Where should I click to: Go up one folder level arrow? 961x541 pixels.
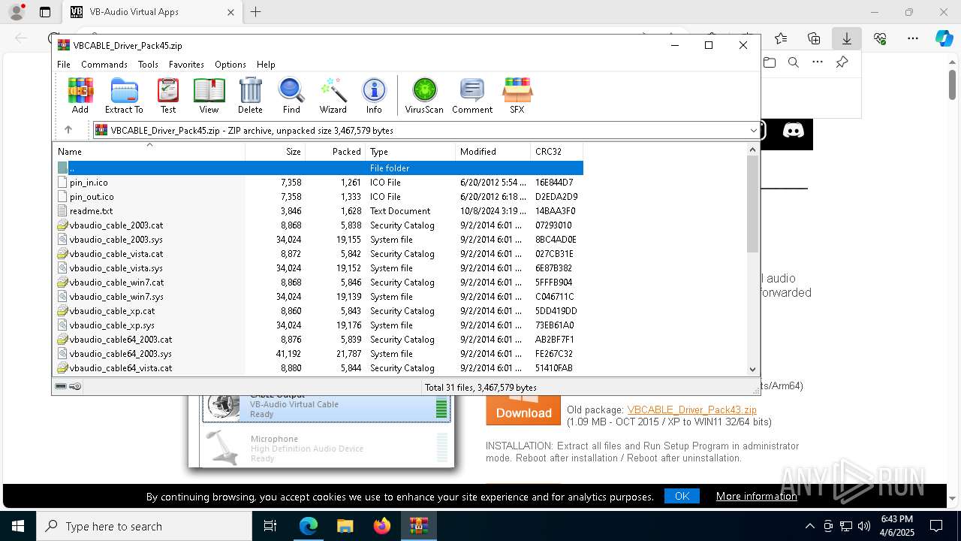click(x=68, y=130)
